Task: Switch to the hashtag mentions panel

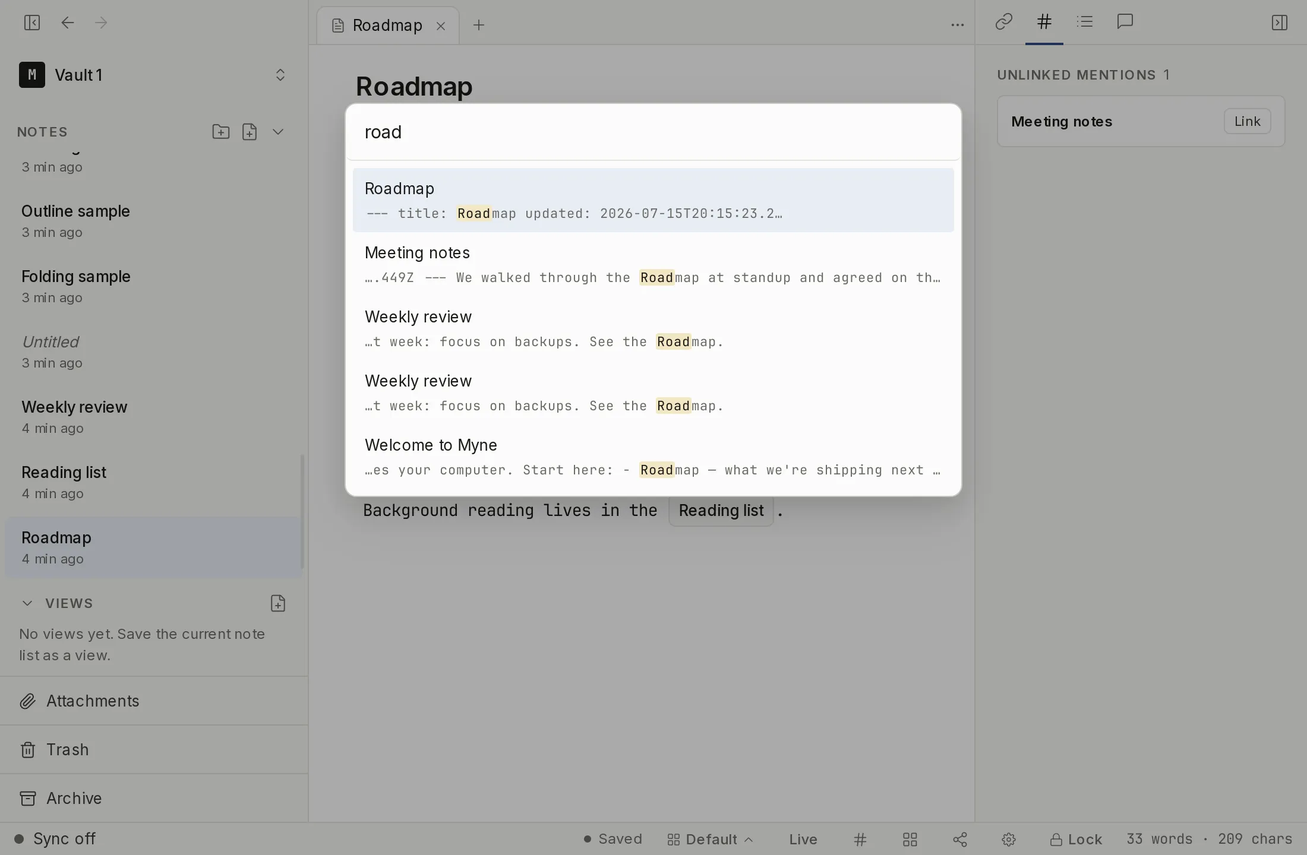Action: coord(1044,22)
